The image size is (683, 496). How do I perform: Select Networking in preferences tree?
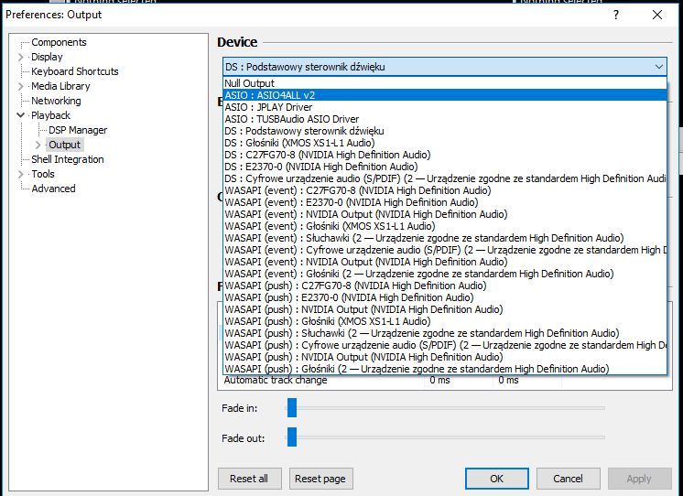coord(56,101)
